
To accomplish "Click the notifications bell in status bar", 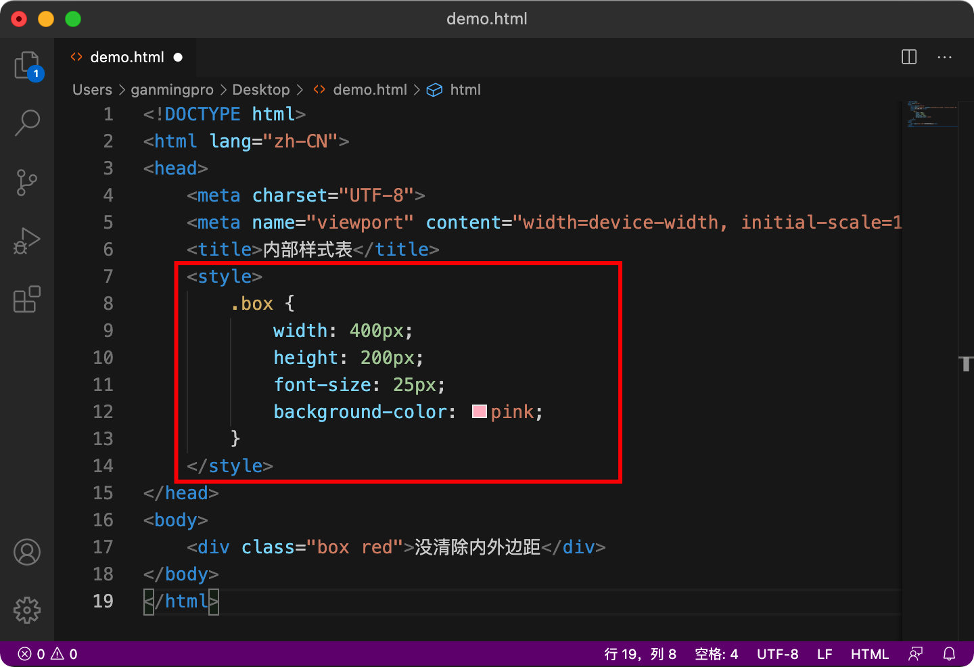I will 950,654.
